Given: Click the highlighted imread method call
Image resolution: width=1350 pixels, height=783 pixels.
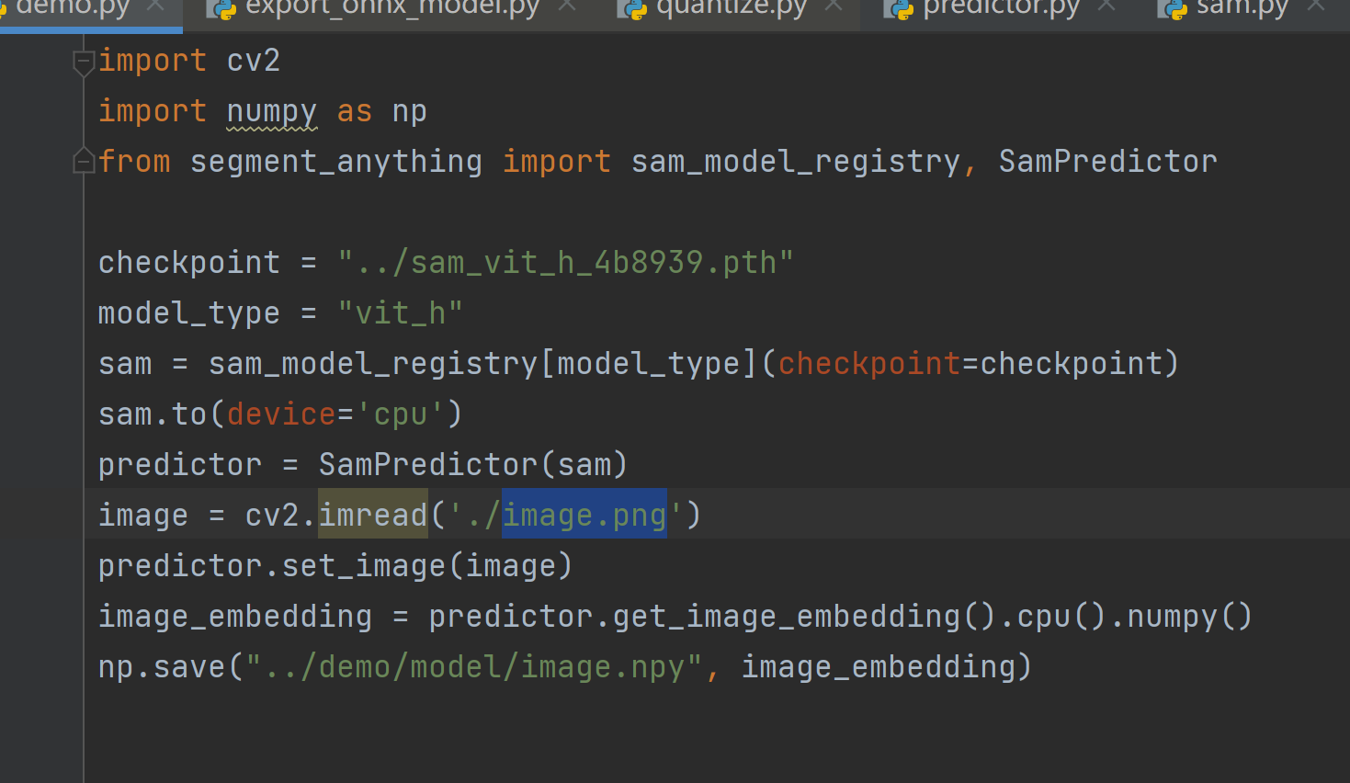Looking at the screenshot, I should click(x=371, y=515).
